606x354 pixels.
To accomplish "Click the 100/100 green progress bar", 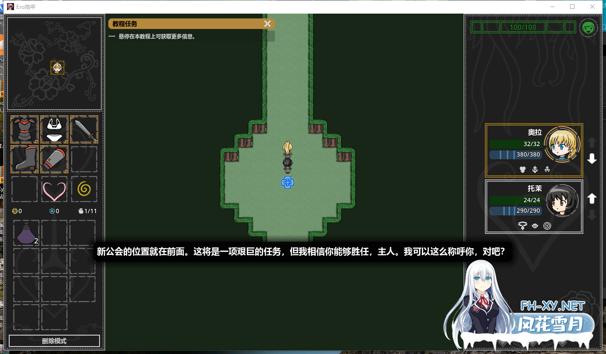I will tap(523, 27).
